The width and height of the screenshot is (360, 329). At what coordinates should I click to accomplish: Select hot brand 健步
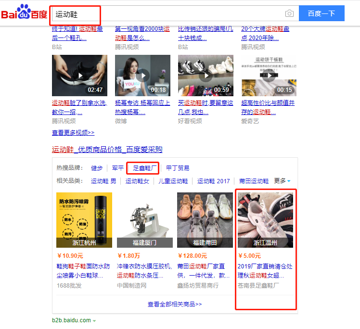pyautogui.click(x=97, y=168)
